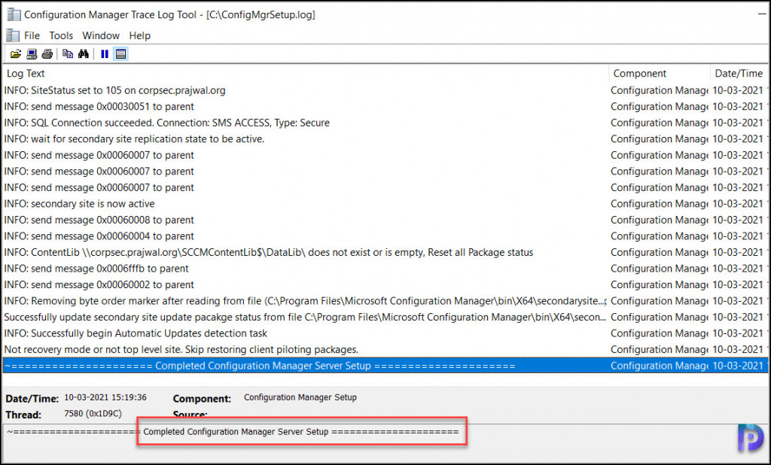The height and width of the screenshot is (465, 771).
Task: Select the 'send message 0x00030051 to parent' row
Action: 385,107
